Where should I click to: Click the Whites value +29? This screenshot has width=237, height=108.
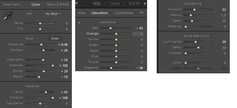point(64,71)
